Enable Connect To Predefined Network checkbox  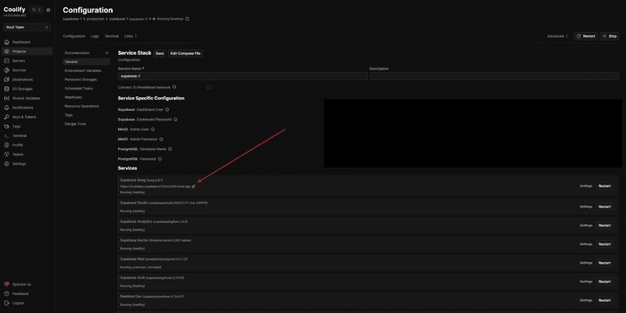(209, 87)
